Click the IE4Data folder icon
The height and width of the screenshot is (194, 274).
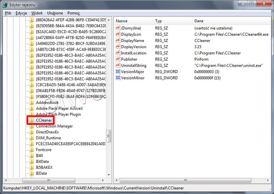31,161
